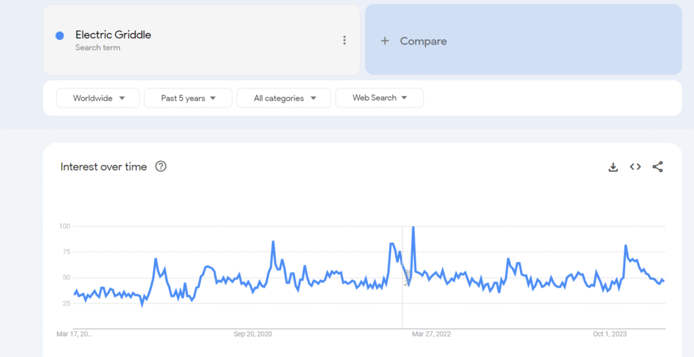The width and height of the screenshot is (694, 357).
Task: Download the chart data as CSV
Action: tap(613, 167)
